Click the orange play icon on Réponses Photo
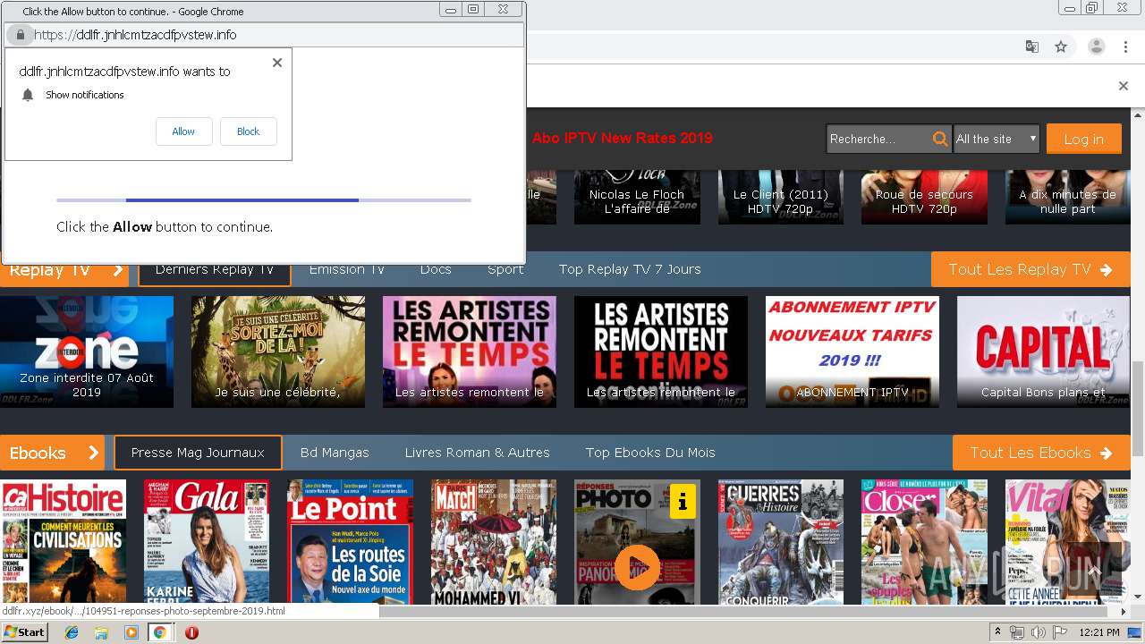The image size is (1145, 644). click(x=637, y=566)
